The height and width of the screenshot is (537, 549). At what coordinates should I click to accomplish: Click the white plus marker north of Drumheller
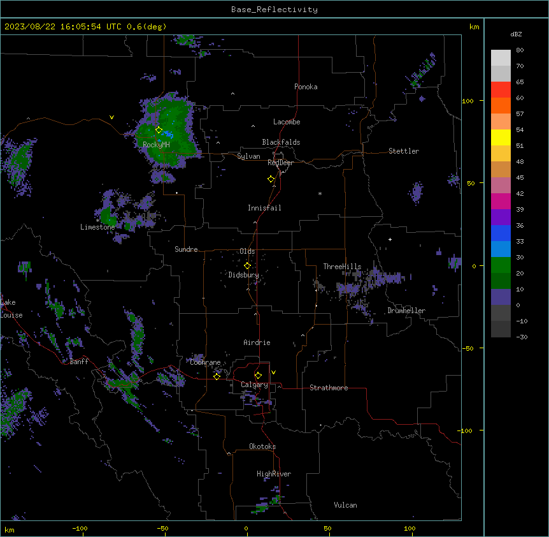coord(390,239)
